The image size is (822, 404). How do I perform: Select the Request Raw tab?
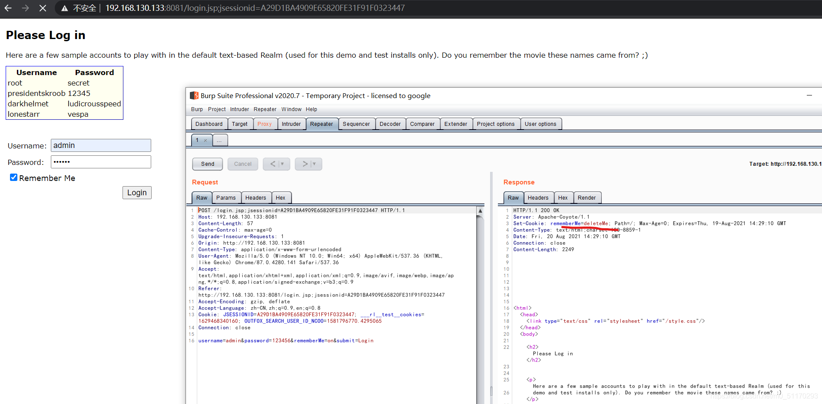point(202,198)
